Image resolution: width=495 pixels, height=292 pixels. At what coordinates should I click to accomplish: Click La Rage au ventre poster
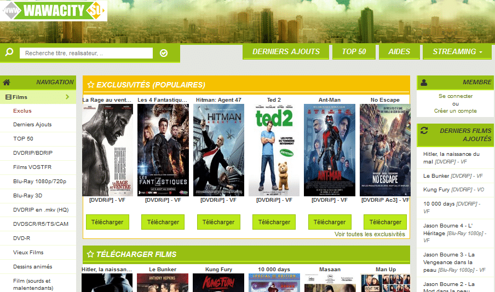107,150
